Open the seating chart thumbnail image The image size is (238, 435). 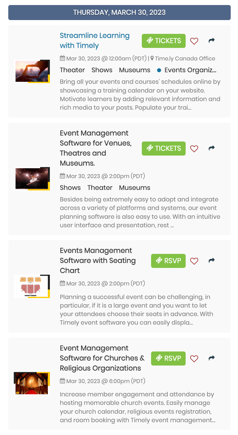click(32, 286)
